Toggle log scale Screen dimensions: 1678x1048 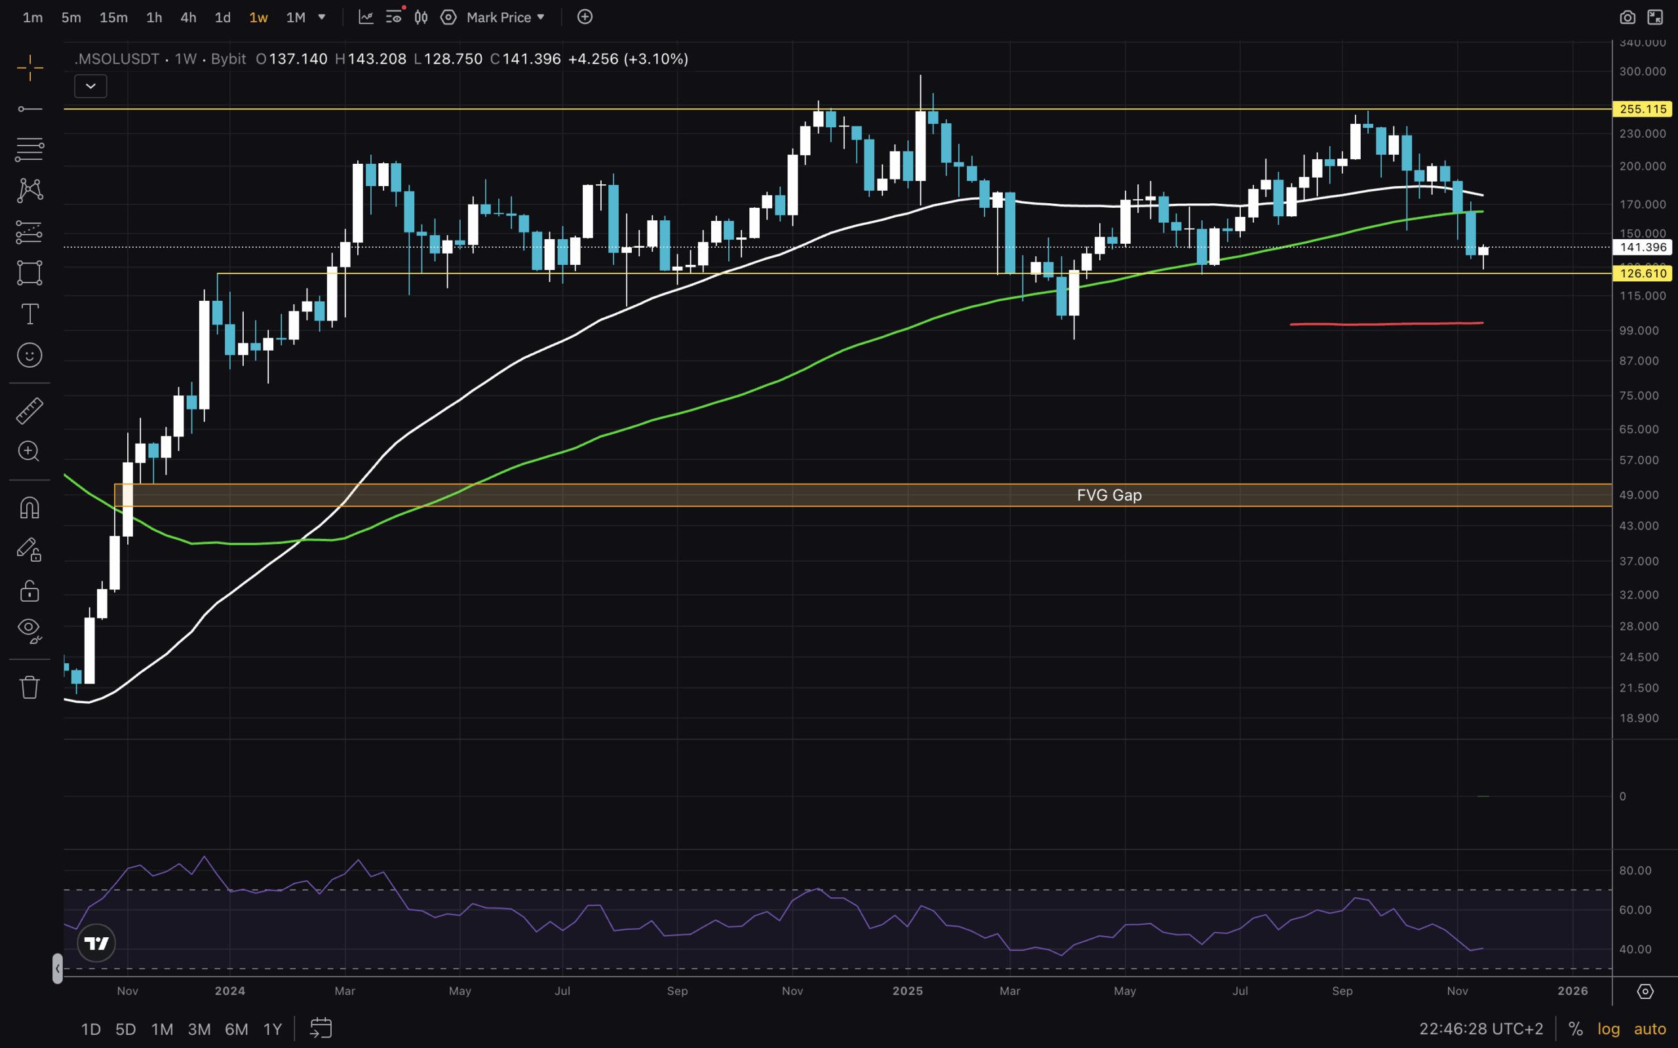tap(1609, 1028)
